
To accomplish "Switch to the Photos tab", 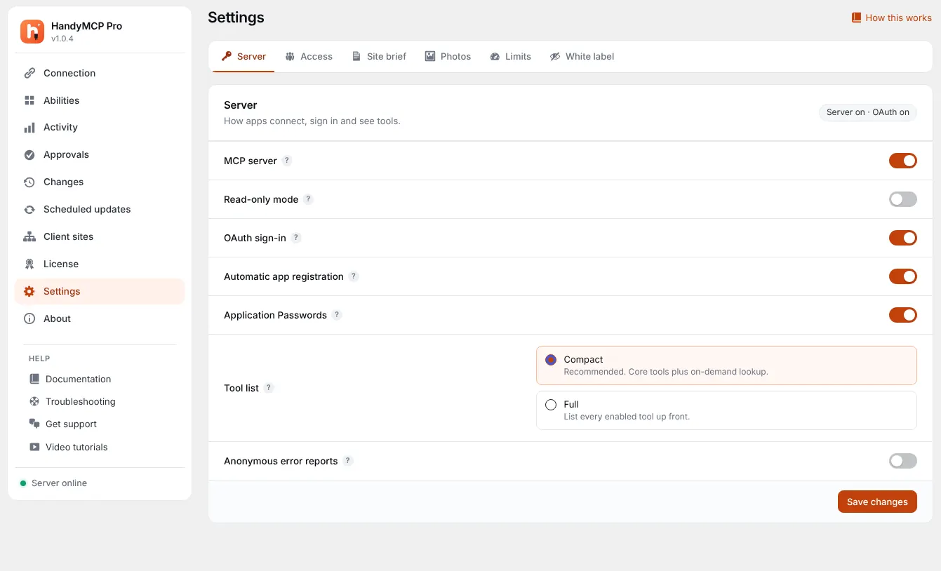I will 448,56.
